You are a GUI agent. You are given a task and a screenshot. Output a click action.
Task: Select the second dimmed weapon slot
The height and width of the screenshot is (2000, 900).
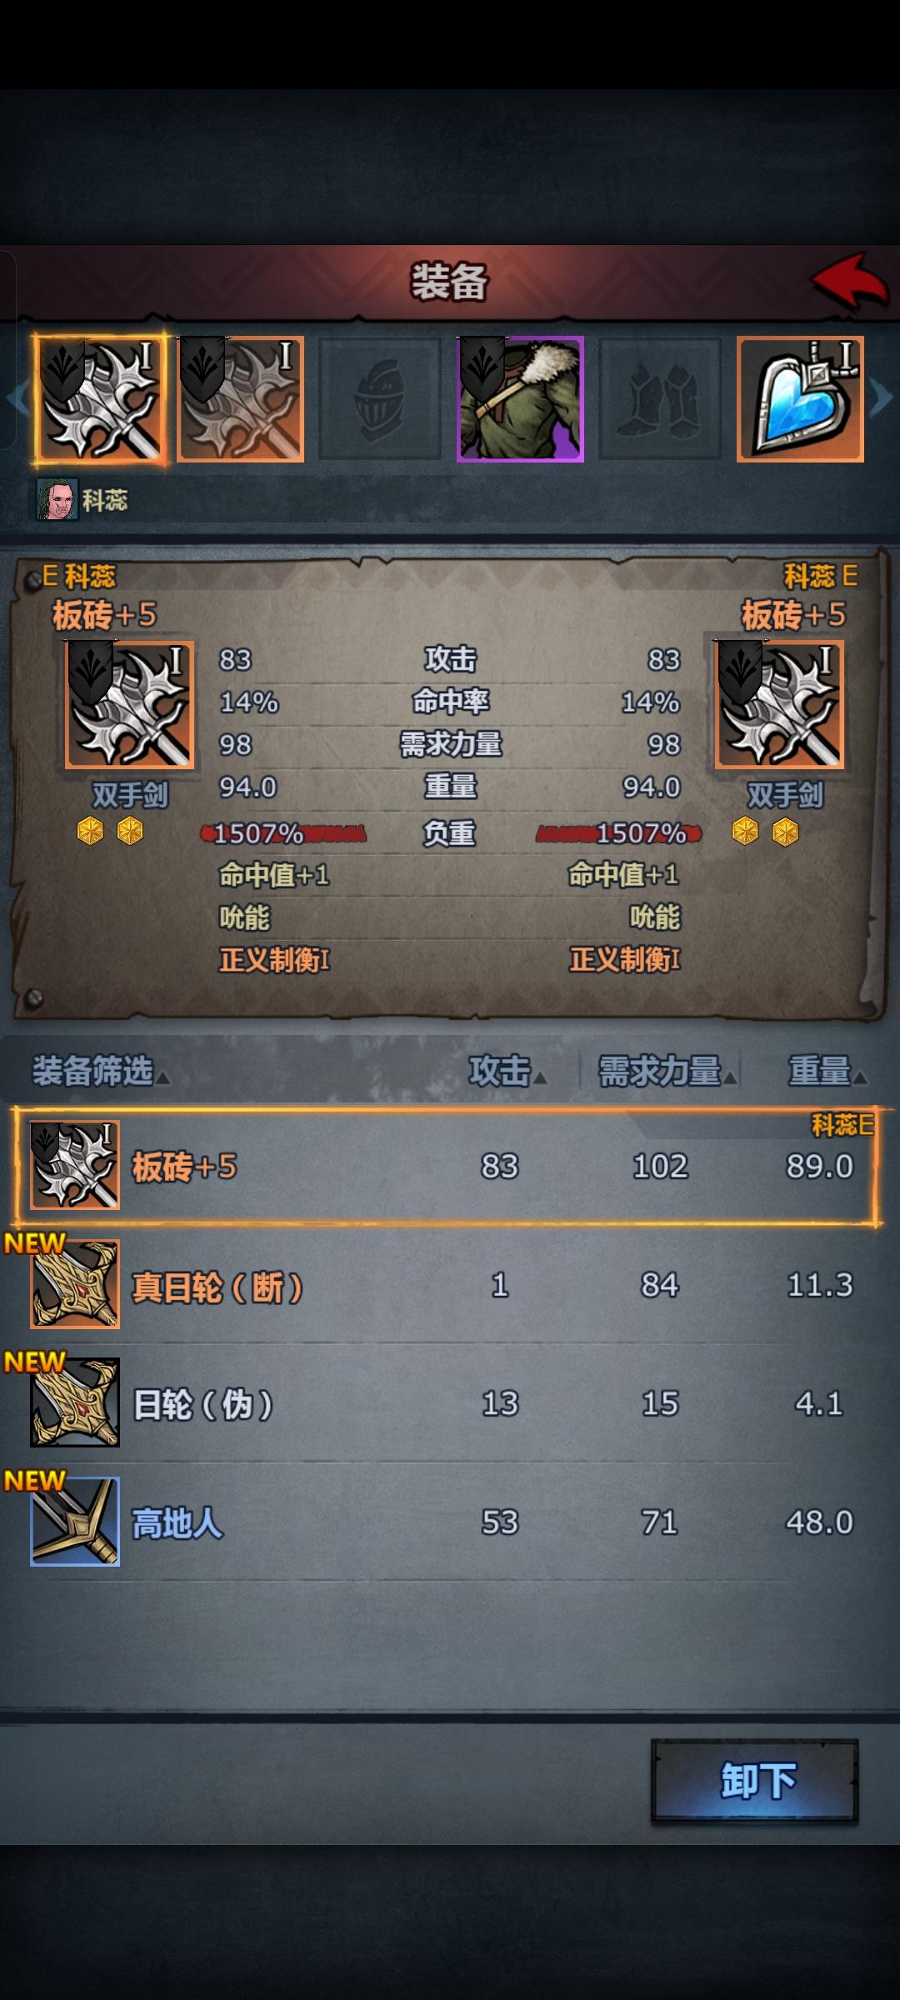tap(241, 399)
